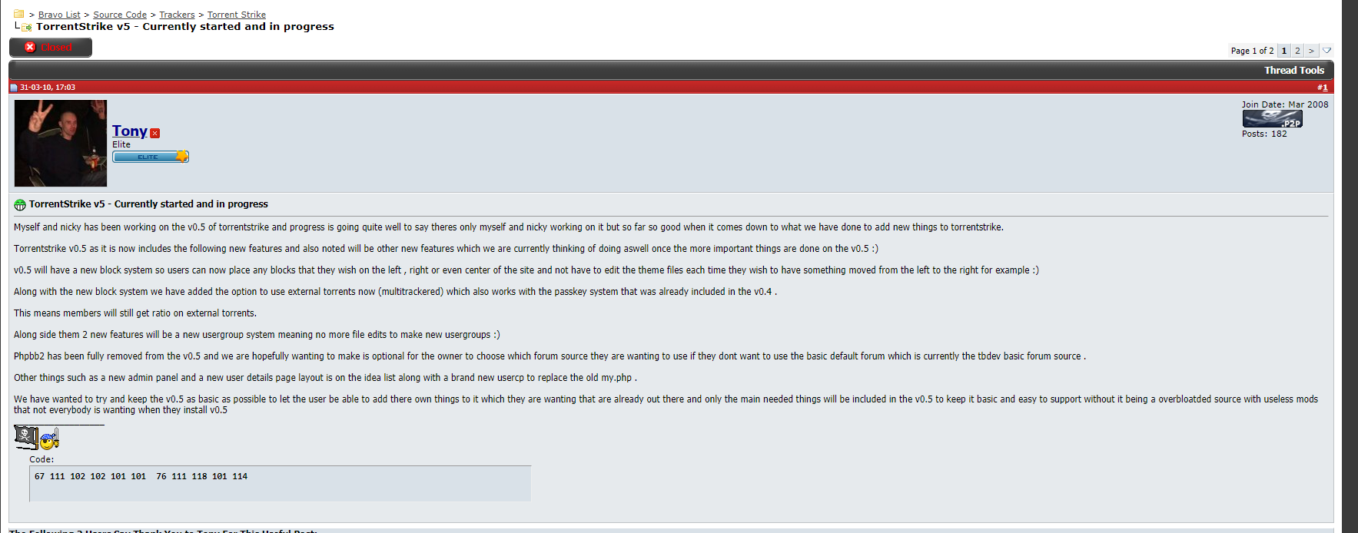This screenshot has height=533, width=1358.
Task: Select page 1 in the pagination
Action: point(1283,51)
